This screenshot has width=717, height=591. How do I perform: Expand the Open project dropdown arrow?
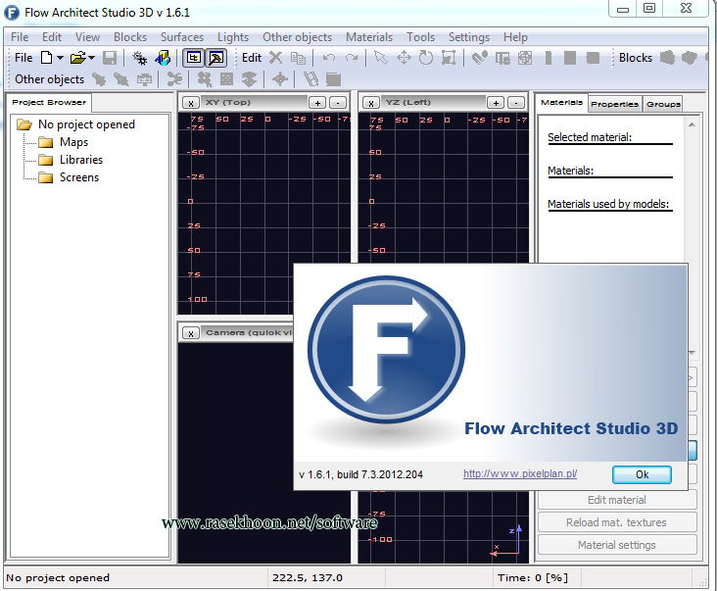tap(91, 58)
